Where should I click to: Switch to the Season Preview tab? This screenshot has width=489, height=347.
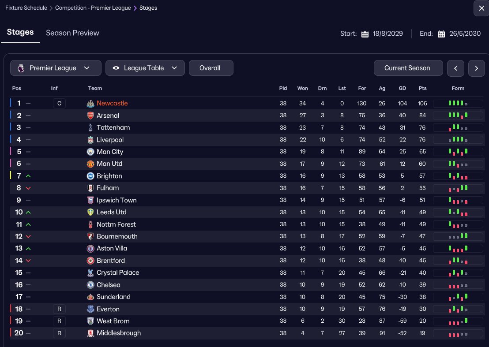point(72,33)
